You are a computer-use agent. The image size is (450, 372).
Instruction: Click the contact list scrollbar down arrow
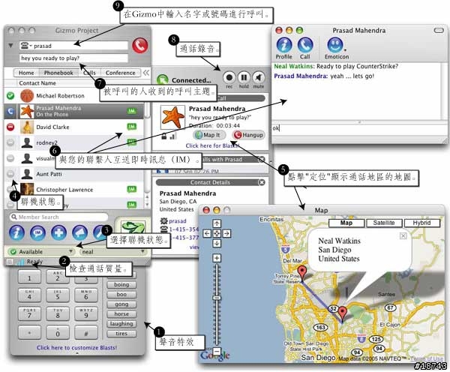pos(147,205)
